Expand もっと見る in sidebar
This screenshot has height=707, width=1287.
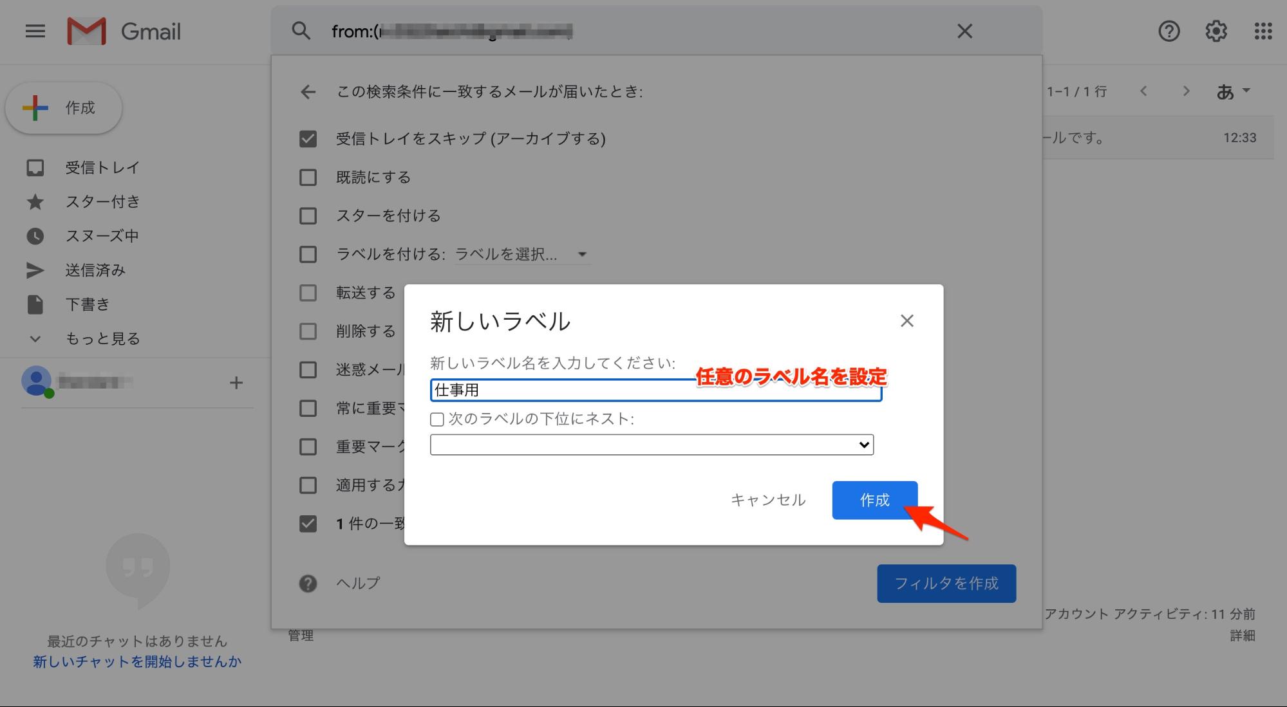coord(102,338)
